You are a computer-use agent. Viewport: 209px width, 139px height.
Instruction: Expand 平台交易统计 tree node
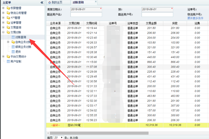(x=3, y=57)
